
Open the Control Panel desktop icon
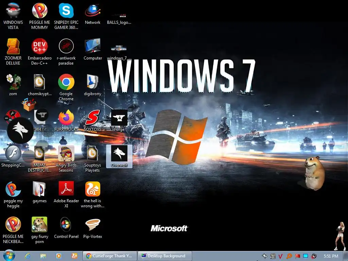click(x=66, y=228)
